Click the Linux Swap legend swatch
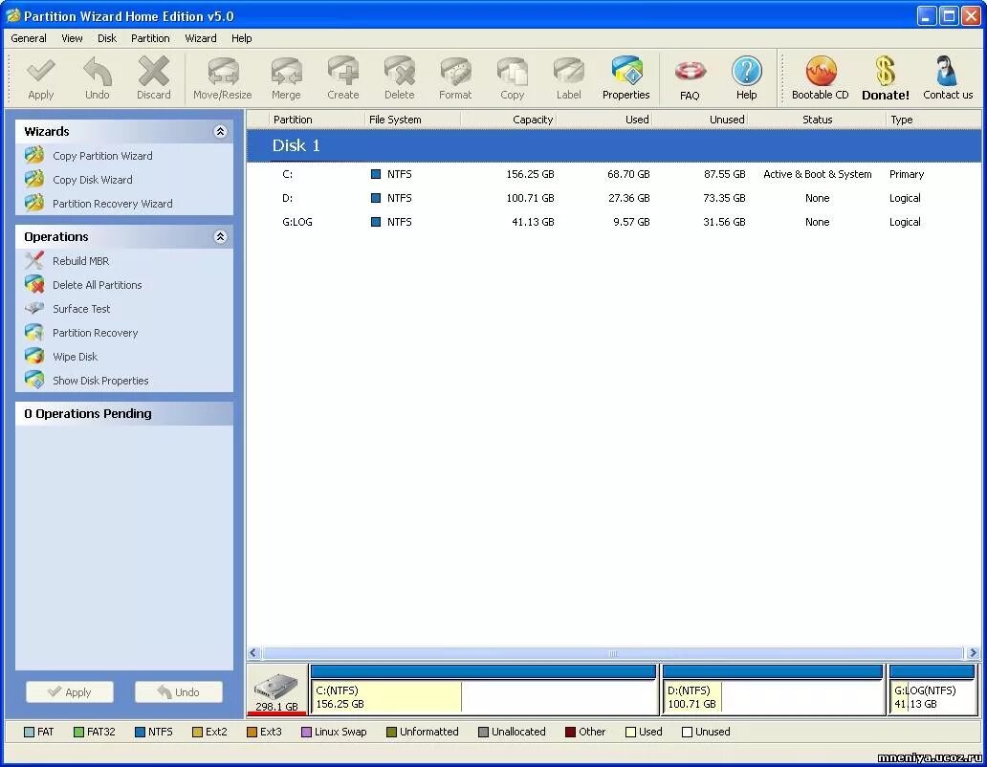Screen dimensions: 987x767 (x=307, y=732)
